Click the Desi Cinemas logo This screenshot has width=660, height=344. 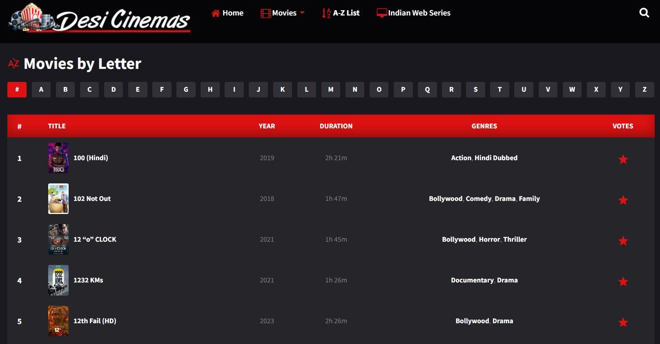[100, 18]
